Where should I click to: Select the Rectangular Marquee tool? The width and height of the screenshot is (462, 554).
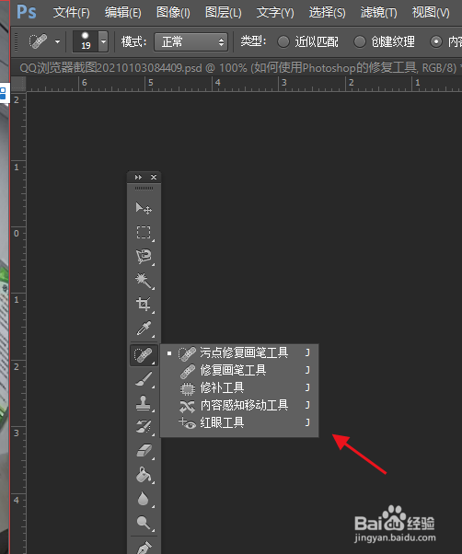pyautogui.click(x=144, y=233)
